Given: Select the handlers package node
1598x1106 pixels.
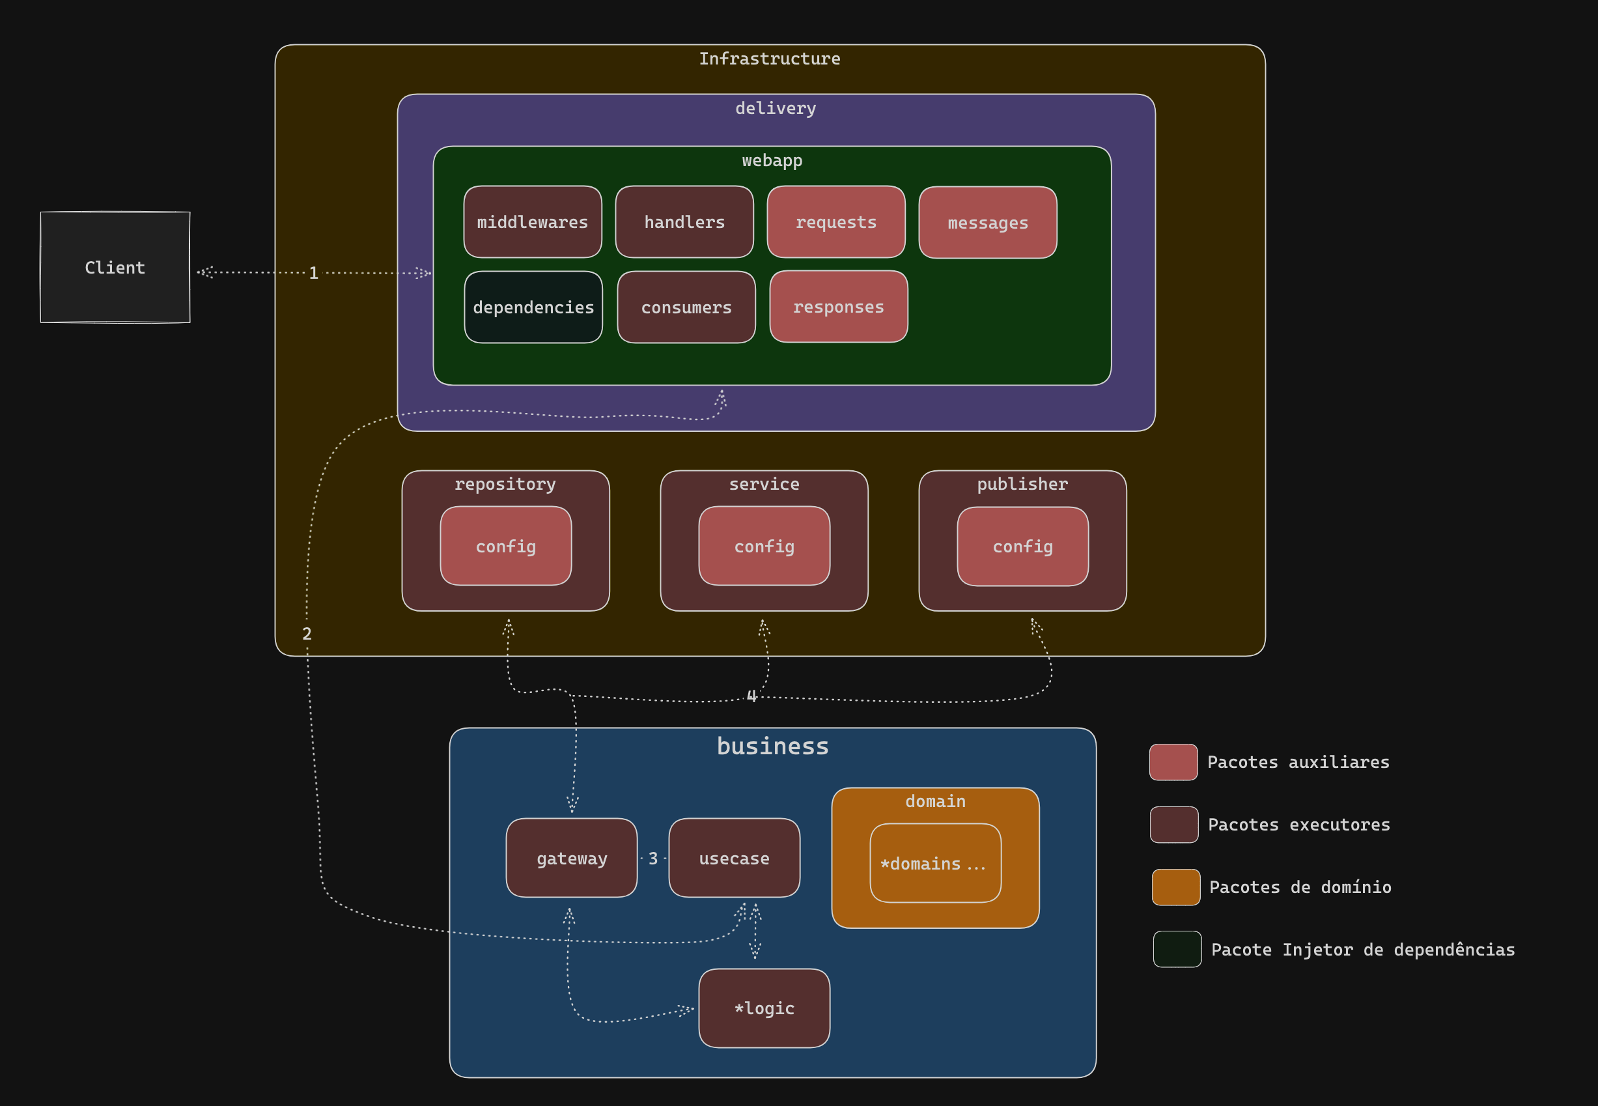Looking at the screenshot, I should 684,221.
